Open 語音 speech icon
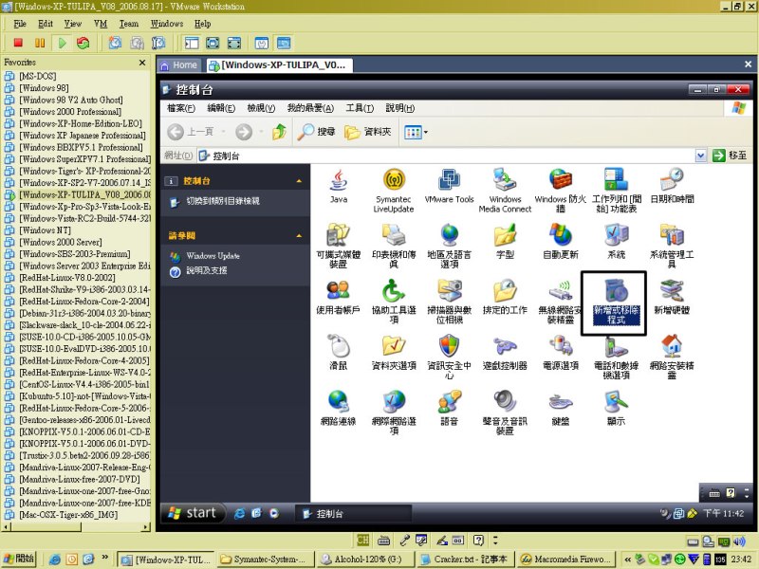Viewport: 759px width, 569px height. coord(449,401)
